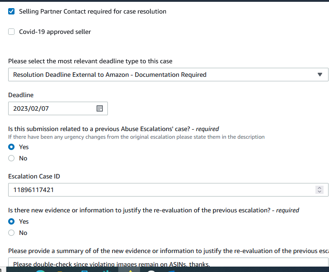Select No for previous Abuse Escalations case
The image size is (329, 272).
coord(11,158)
